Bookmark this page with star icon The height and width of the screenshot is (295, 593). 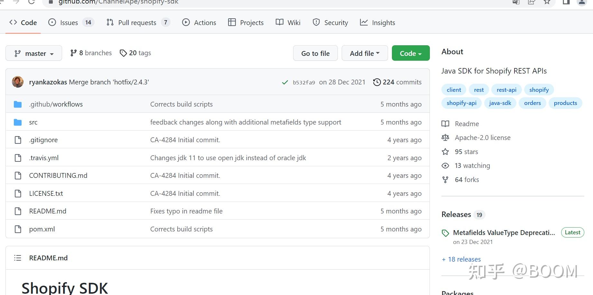[547, 2]
